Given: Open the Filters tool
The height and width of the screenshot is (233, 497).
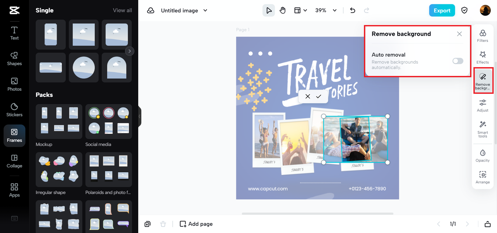Looking at the screenshot, I should [483, 36].
